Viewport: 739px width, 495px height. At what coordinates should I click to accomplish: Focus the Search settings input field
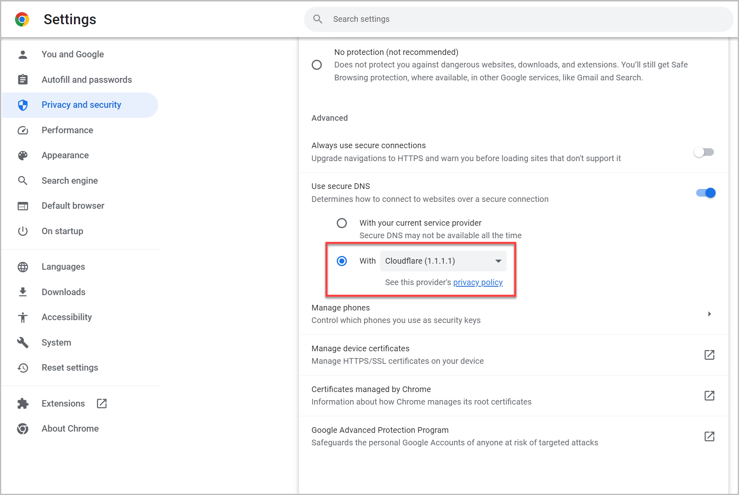(x=519, y=19)
